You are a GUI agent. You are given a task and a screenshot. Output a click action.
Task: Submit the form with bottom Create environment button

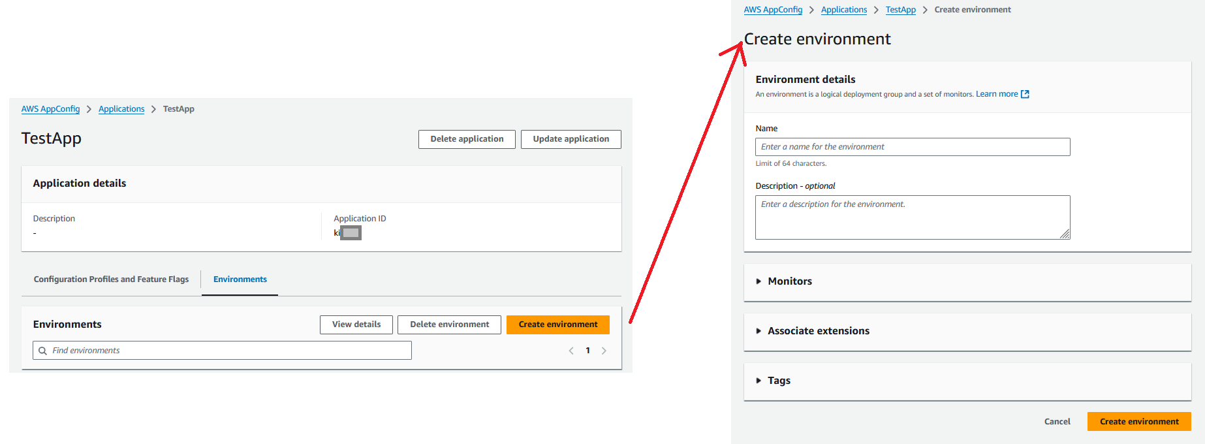1138,422
